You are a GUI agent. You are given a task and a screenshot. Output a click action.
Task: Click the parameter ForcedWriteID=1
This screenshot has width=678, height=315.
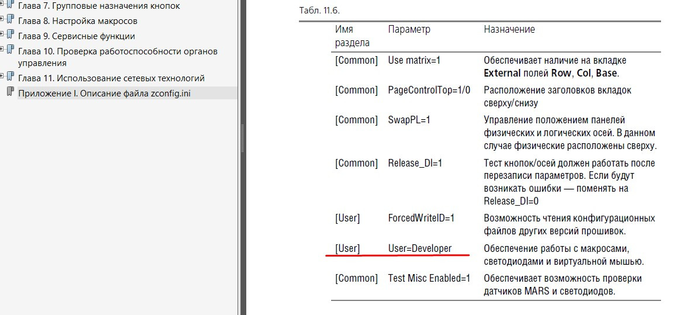pyautogui.click(x=421, y=219)
